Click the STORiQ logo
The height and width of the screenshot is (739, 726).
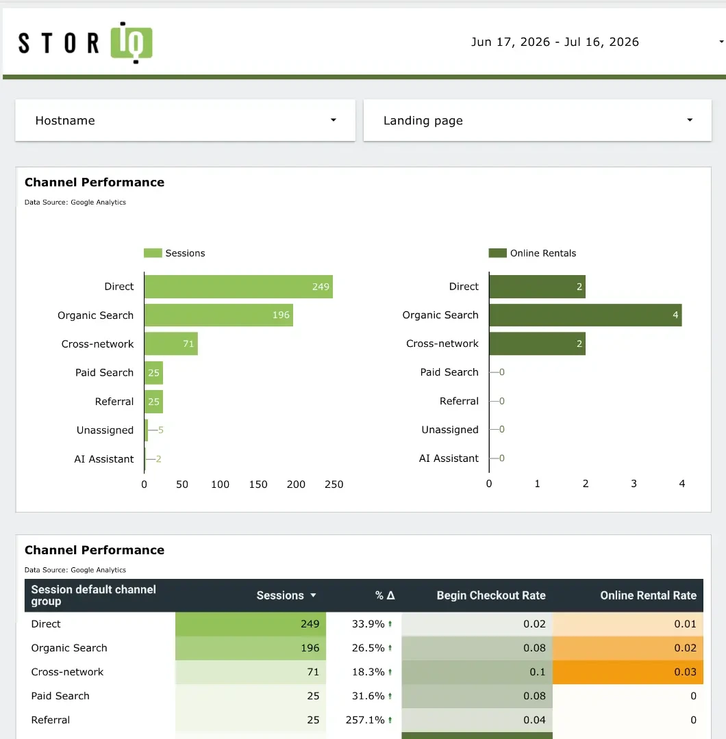tap(86, 42)
